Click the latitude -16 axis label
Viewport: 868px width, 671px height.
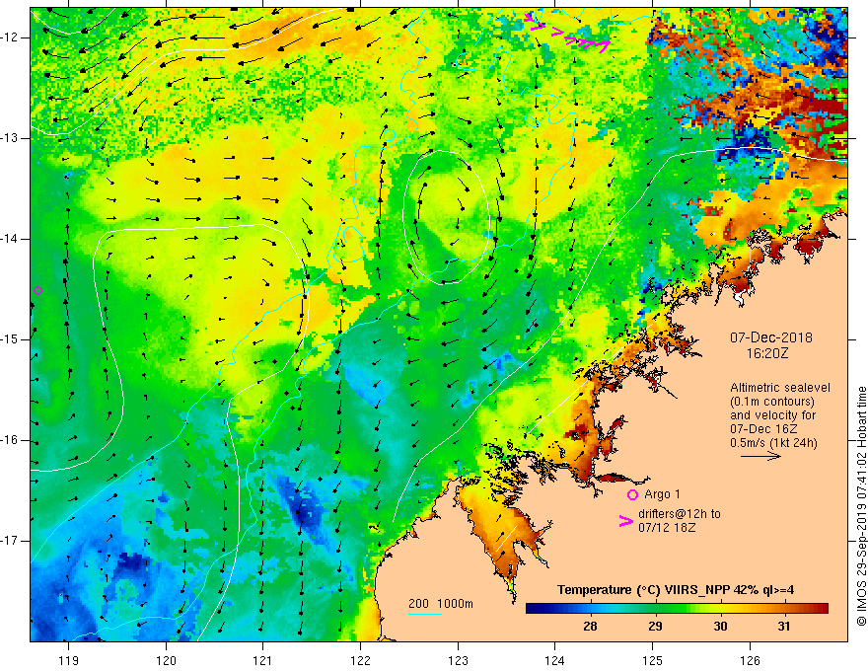(10, 440)
